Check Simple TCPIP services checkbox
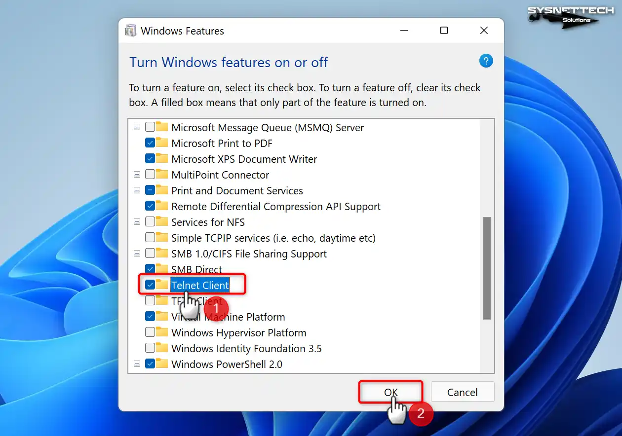Viewport: 622px width, 436px height. (150, 238)
